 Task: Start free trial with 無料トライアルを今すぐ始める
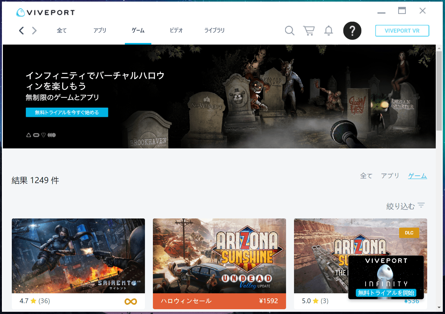coord(67,112)
